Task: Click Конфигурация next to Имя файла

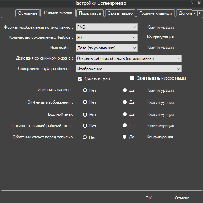Action: tap(161, 47)
